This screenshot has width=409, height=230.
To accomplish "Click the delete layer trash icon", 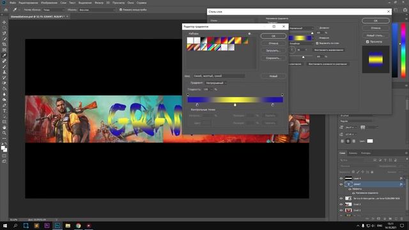I will click(x=402, y=218).
